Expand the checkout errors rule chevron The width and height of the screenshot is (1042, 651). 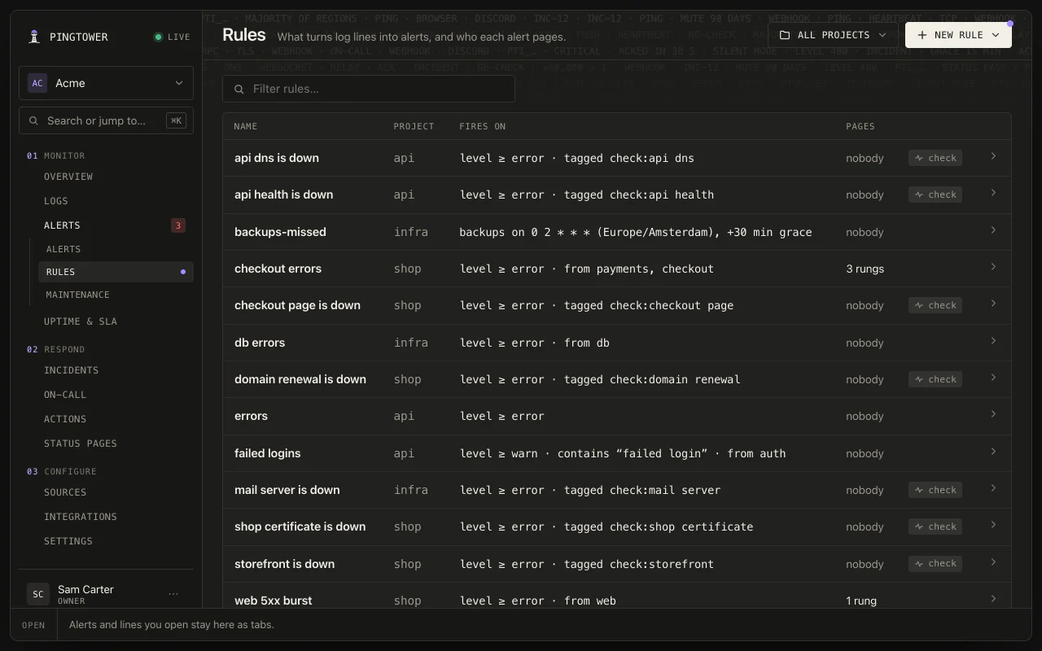[993, 267]
